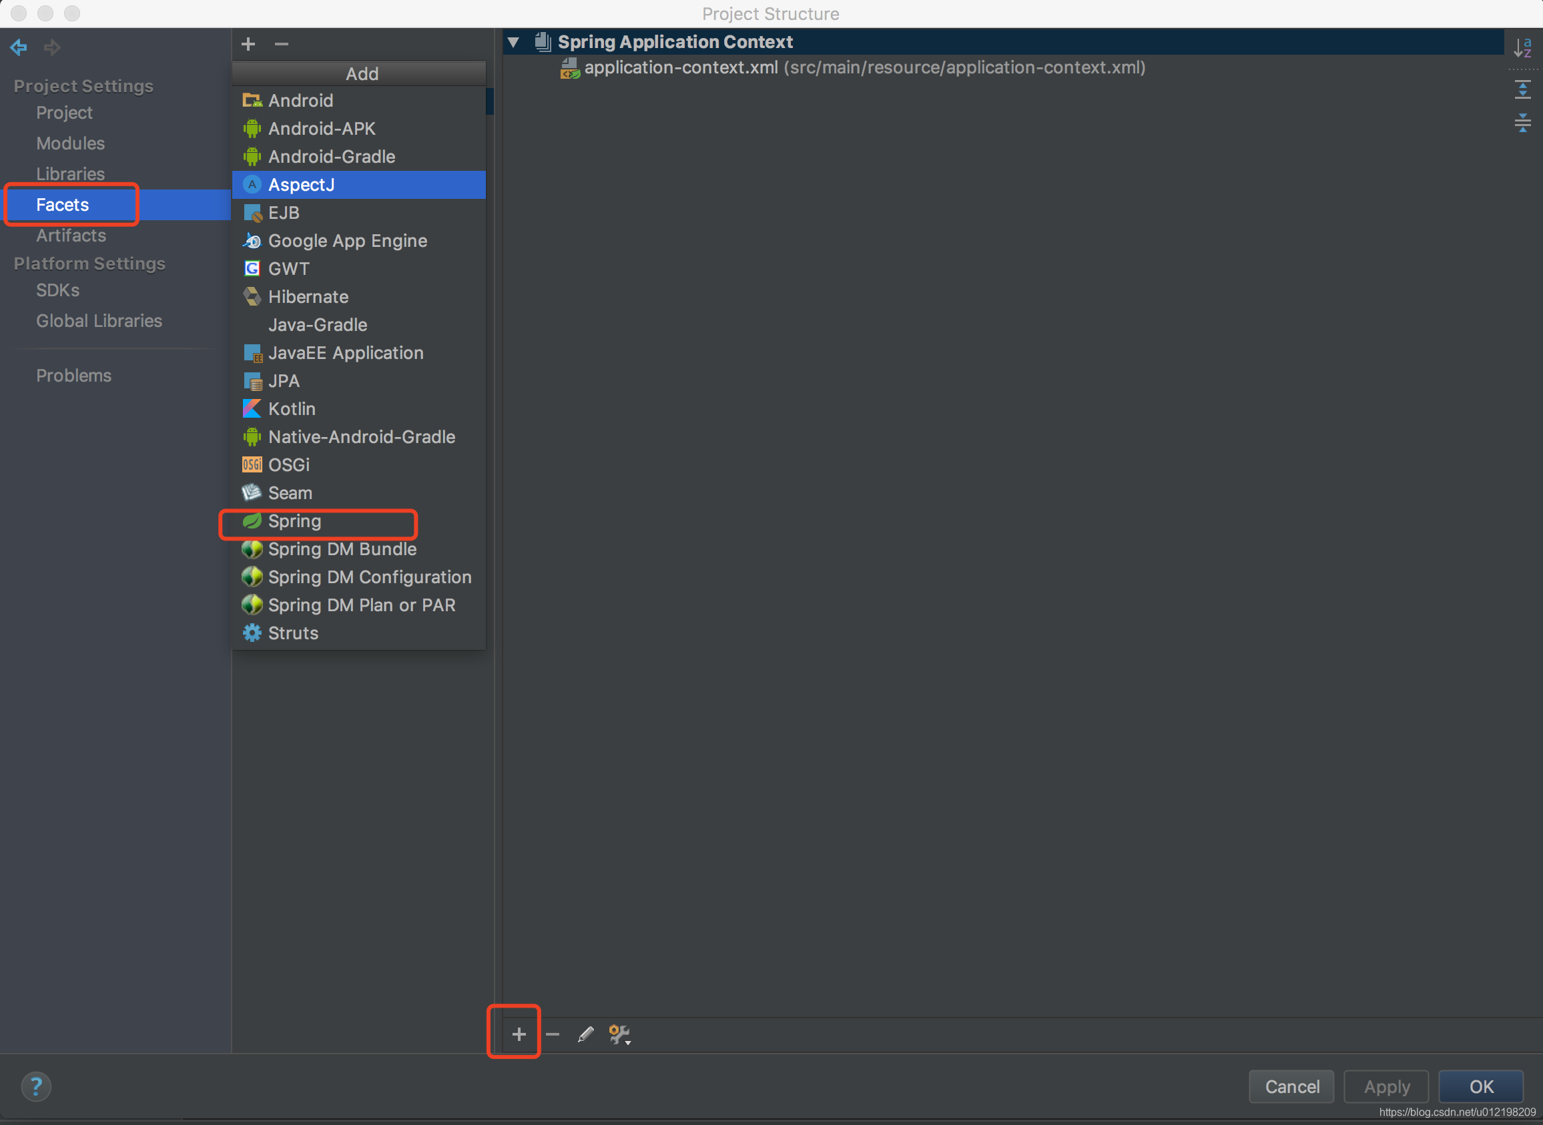The width and height of the screenshot is (1543, 1125).
Task: Confirm with the OK button
Action: pos(1480,1086)
